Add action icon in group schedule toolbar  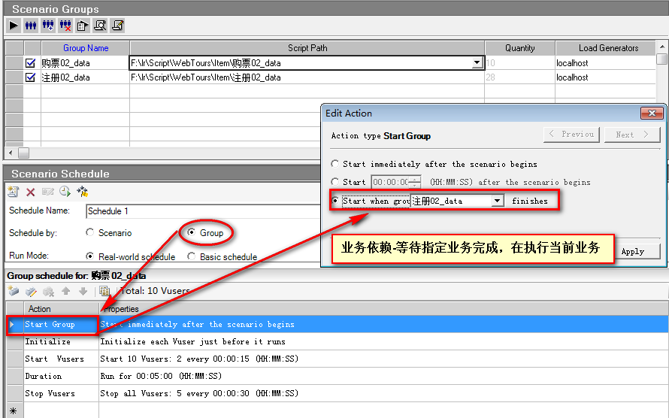click(x=14, y=291)
